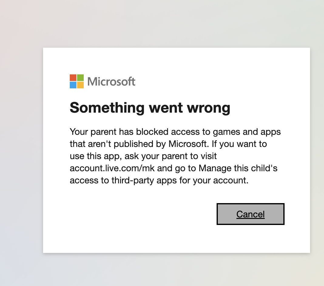
Task: Click the Cancel button
Action: (250, 214)
